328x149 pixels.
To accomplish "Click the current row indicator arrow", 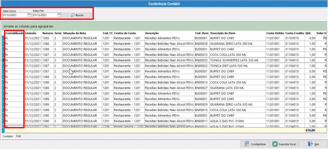I will pyautogui.click(x=3, y=60).
